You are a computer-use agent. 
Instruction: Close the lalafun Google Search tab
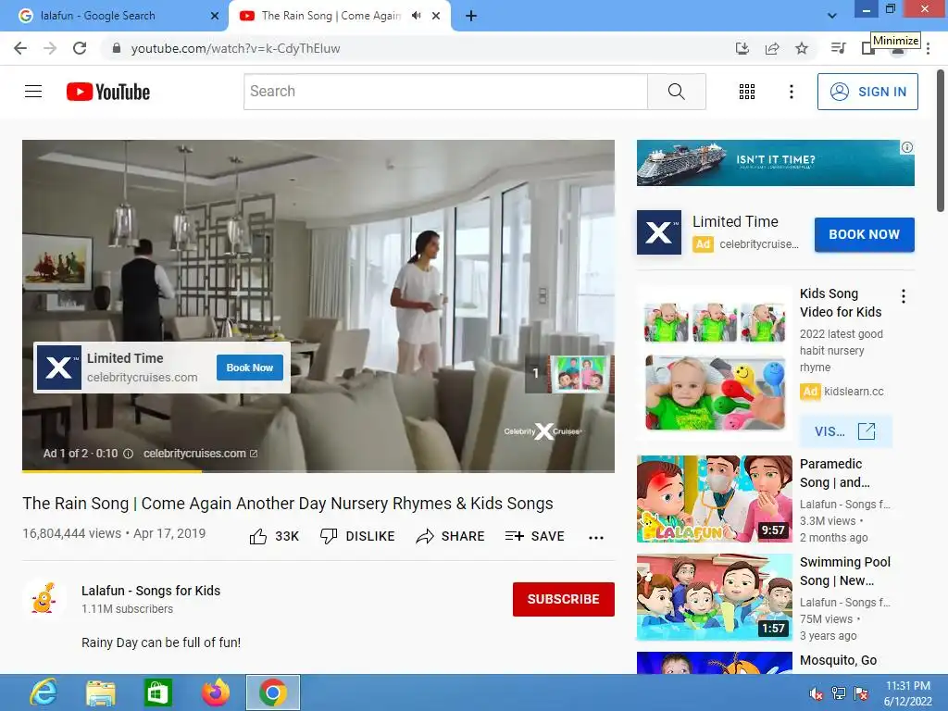click(215, 16)
